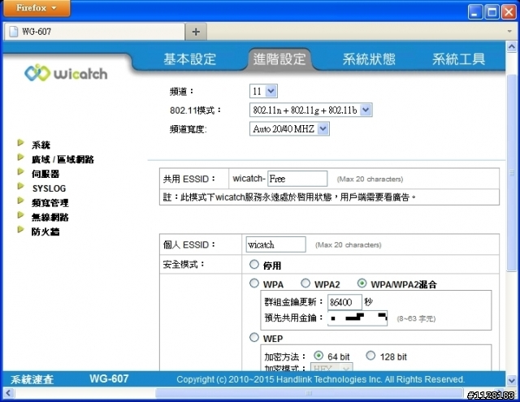Image resolution: width=520 pixels, height=402 pixels.
Task: Select the WEP radio button
Action: tap(254, 338)
